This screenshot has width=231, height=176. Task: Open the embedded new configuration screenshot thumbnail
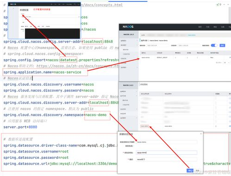pos(44,20)
